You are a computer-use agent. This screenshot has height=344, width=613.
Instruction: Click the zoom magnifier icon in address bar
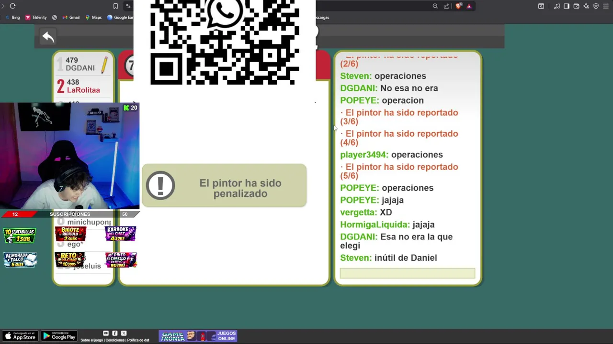tap(435, 6)
